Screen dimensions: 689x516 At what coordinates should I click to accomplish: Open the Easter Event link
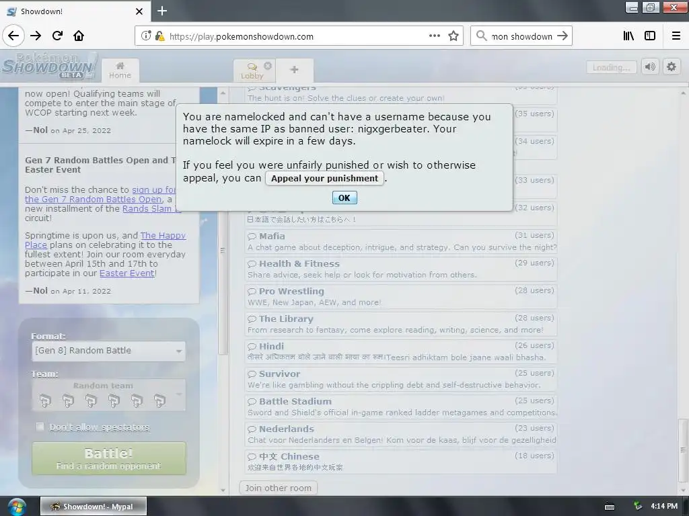tap(127, 273)
